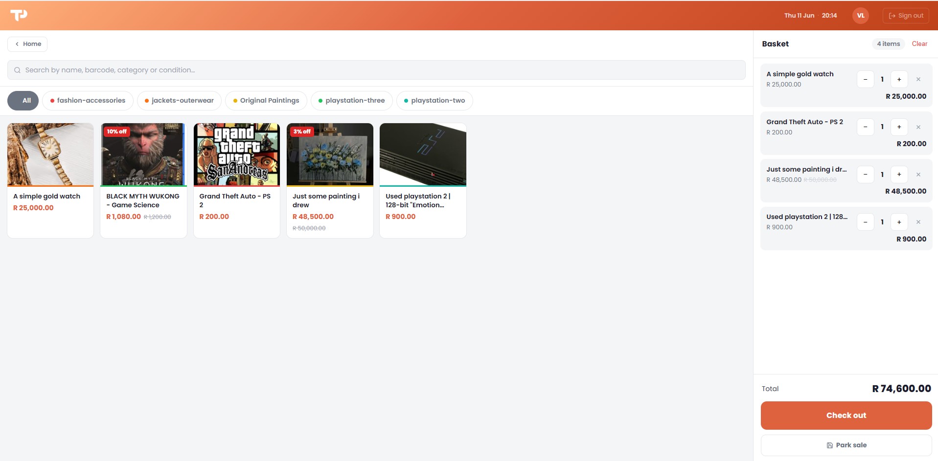Click the painting card price R 48,500.00
Screen dimensions: 938x461
[313, 217]
